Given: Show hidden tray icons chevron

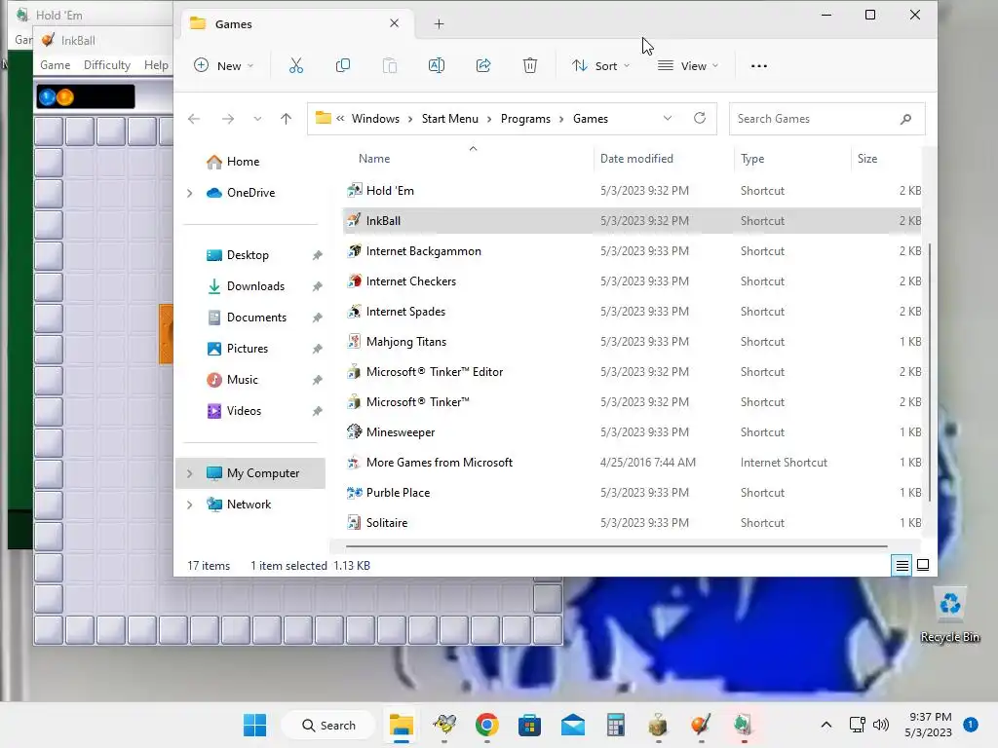Looking at the screenshot, I should pyautogui.click(x=826, y=725).
